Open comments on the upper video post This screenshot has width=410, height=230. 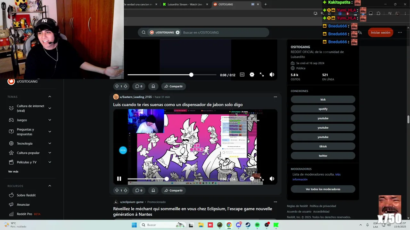pos(139,86)
